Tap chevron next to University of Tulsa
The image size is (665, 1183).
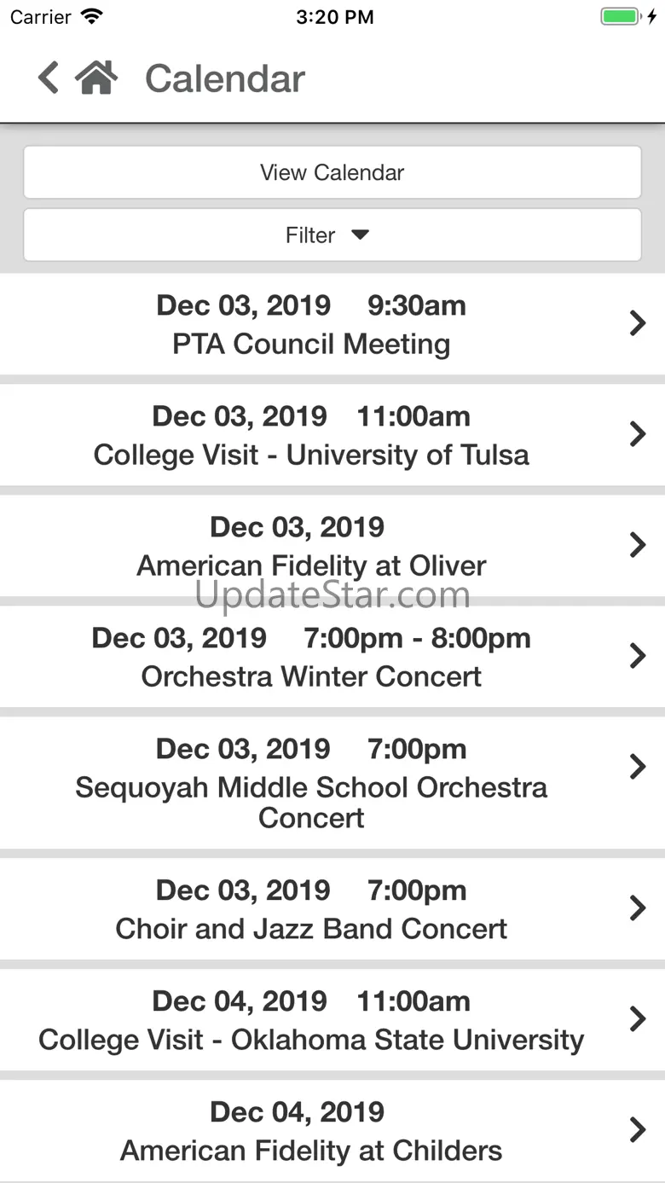637,434
